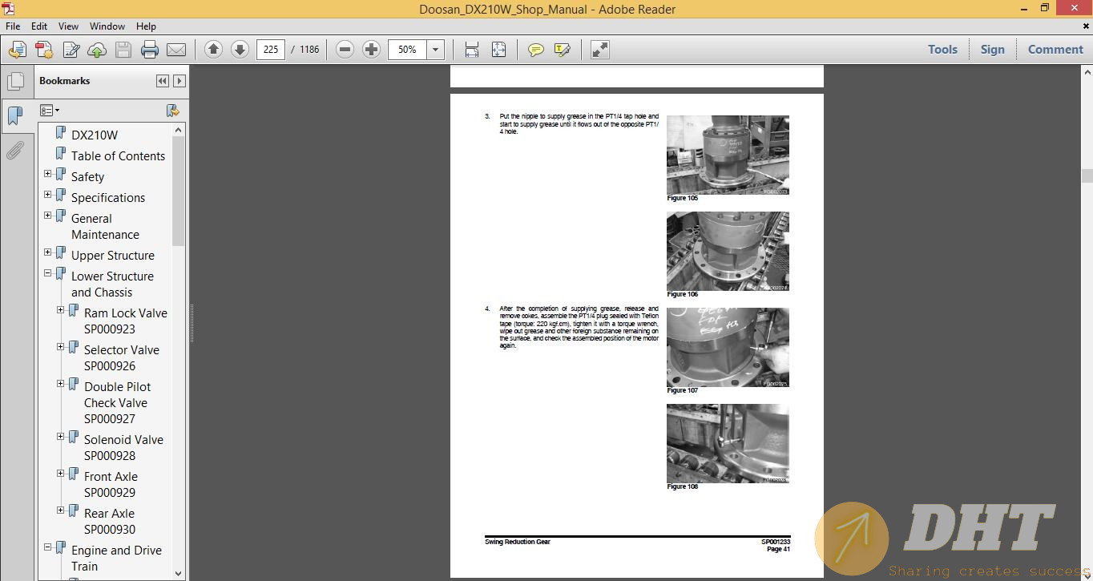Click the fit width scrolling mode icon
This screenshot has height=581, width=1093.
tap(472, 50)
